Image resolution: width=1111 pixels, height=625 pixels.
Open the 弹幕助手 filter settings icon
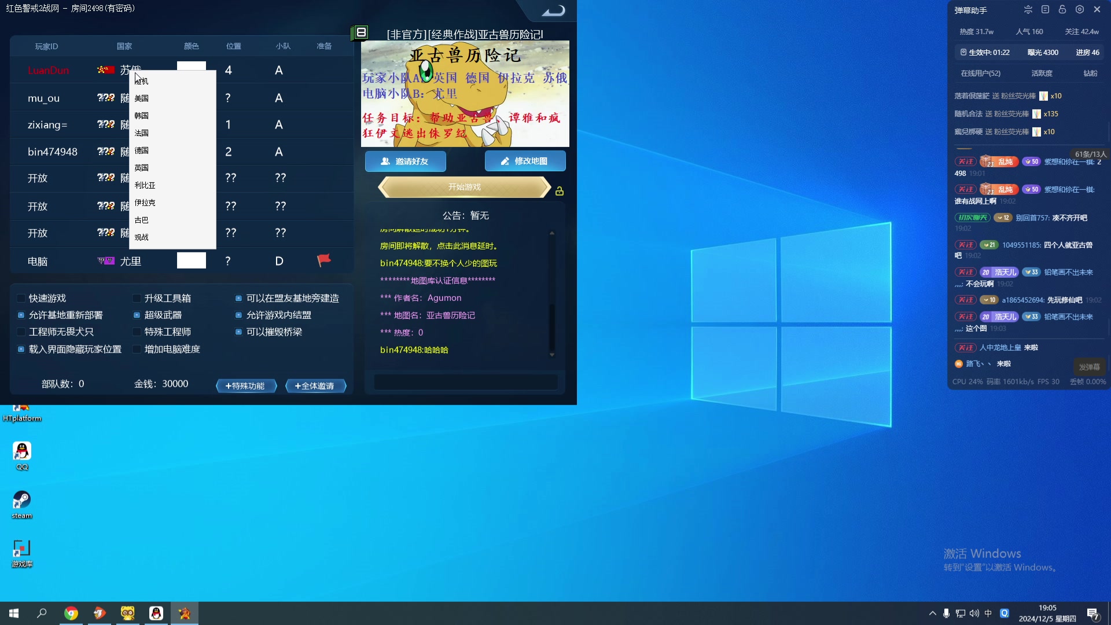pyautogui.click(x=1028, y=10)
